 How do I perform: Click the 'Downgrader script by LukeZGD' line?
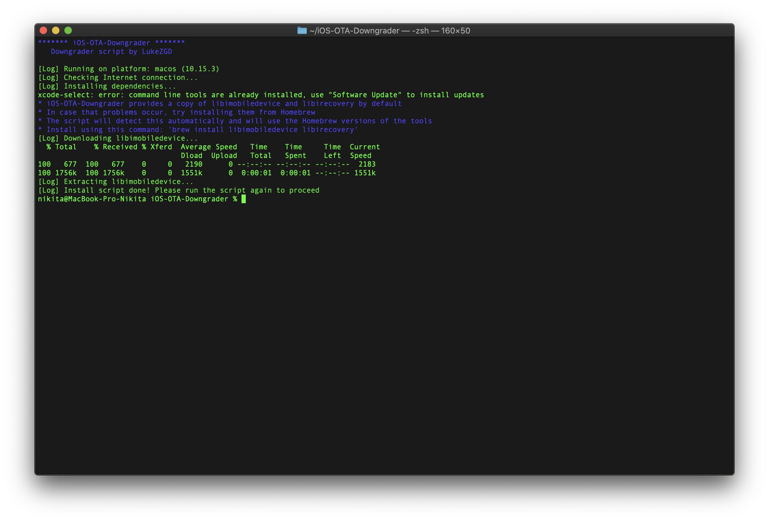click(111, 52)
